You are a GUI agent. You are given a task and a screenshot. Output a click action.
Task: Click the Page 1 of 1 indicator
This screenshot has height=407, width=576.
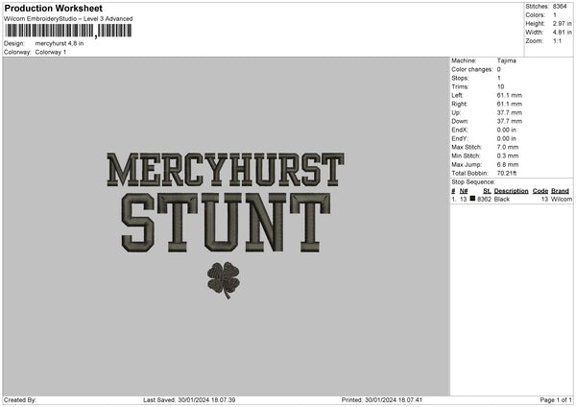click(x=556, y=400)
